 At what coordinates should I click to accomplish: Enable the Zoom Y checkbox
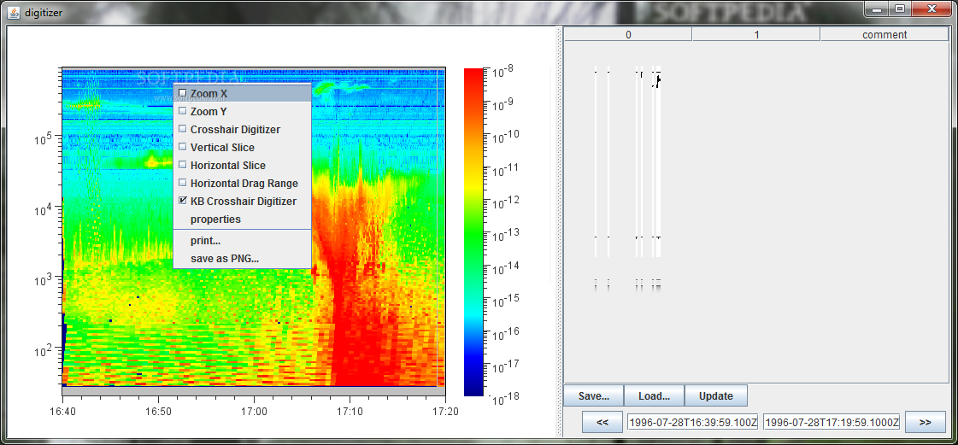182,112
